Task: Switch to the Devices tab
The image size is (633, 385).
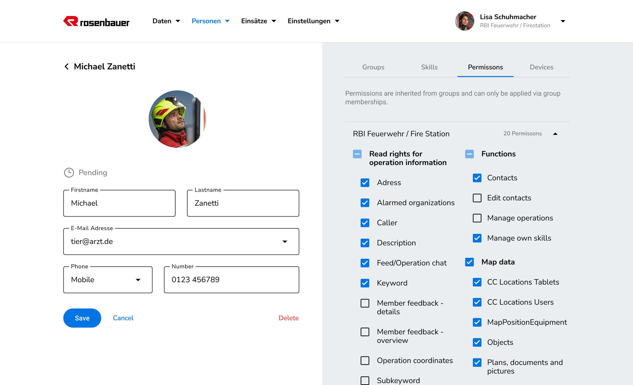Action: click(541, 67)
